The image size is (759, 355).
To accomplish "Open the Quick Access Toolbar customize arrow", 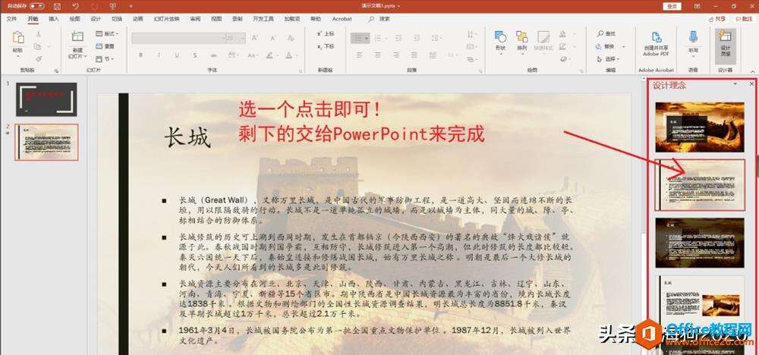I will click(131, 7).
